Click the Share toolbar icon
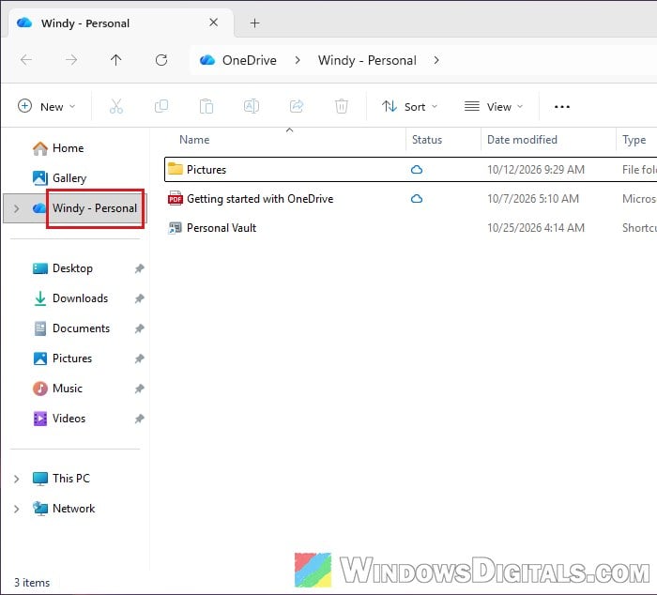 (x=297, y=106)
